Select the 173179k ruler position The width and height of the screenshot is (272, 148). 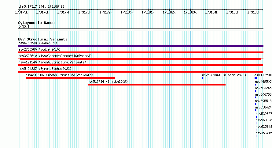(106, 12)
